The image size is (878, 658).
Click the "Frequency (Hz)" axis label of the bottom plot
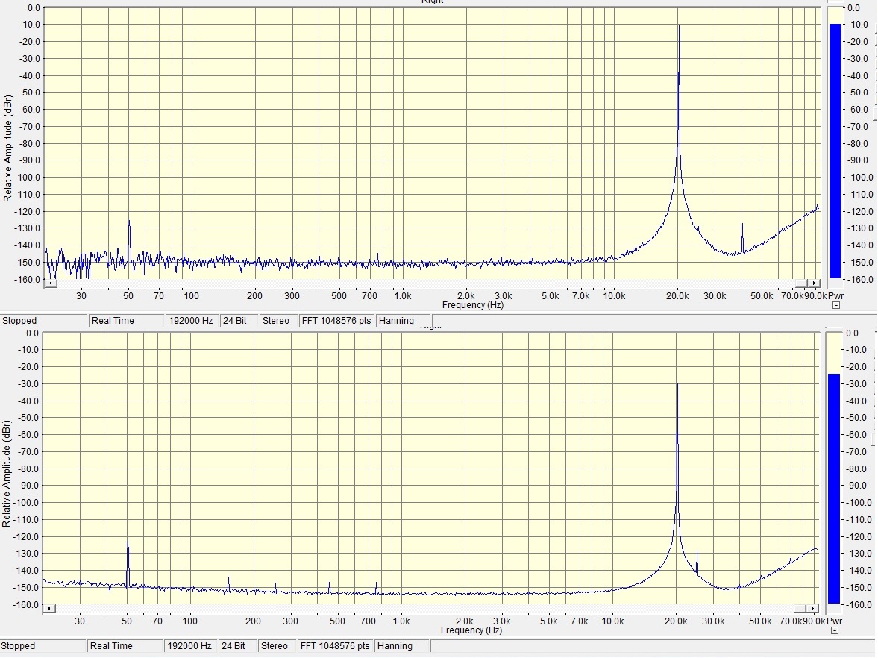click(x=471, y=630)
